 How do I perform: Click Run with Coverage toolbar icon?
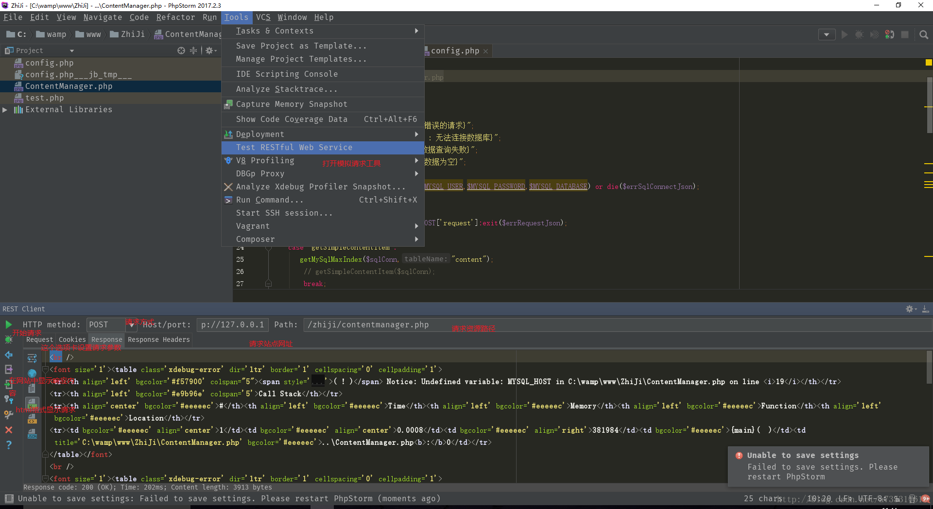pos(874,35)
